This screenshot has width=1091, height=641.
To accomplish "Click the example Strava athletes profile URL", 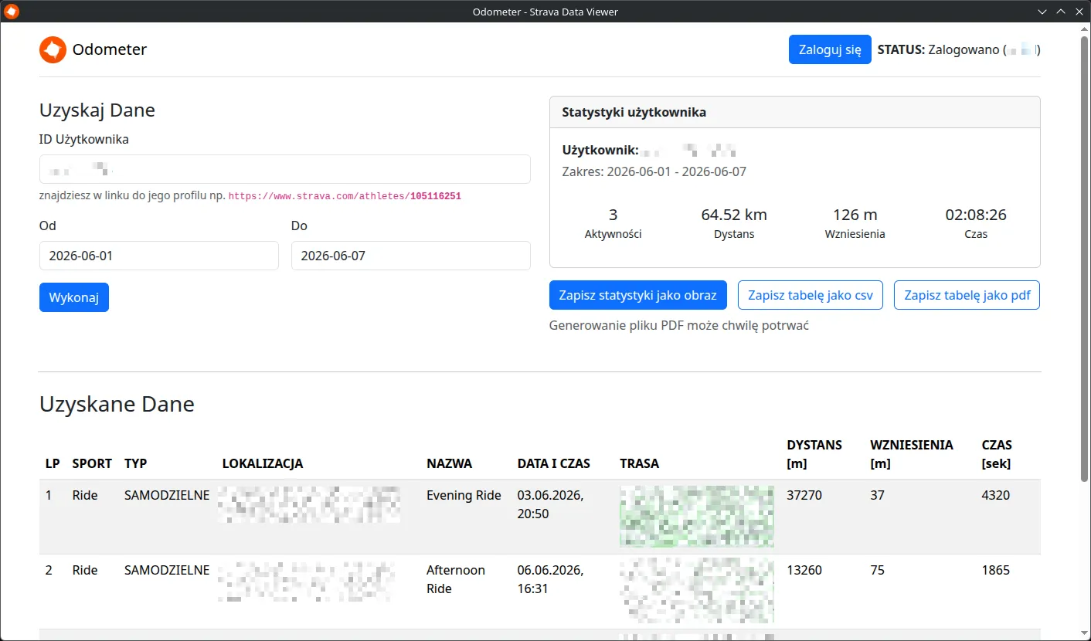I will (x=345, y=196).
